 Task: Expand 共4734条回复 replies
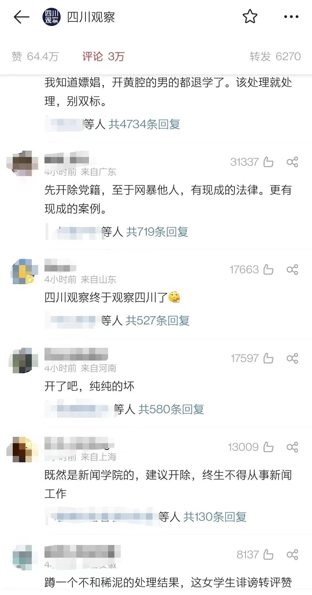144,124
